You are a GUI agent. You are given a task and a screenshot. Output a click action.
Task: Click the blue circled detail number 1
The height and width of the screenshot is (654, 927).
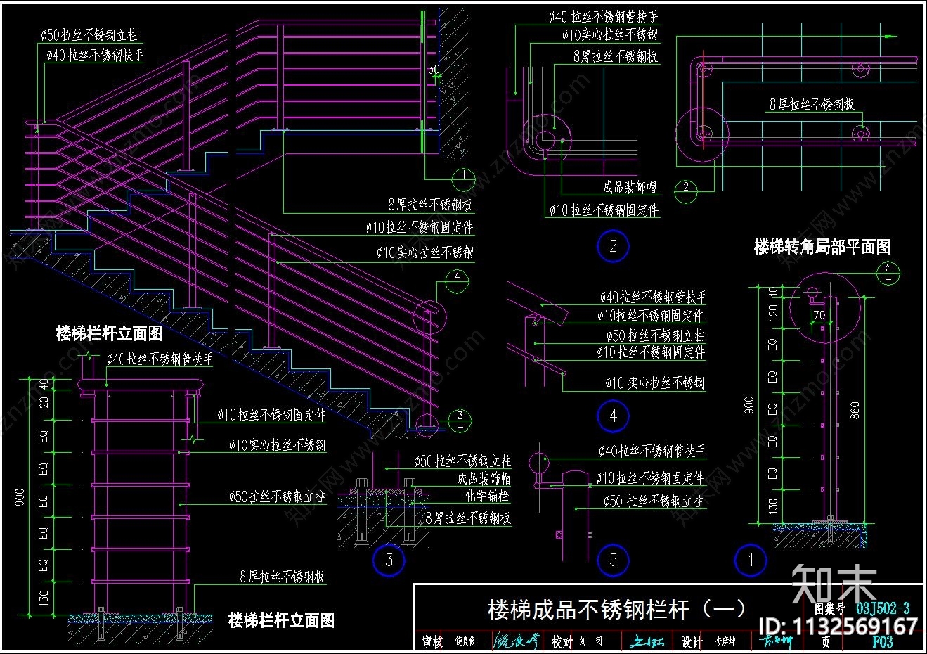click(x=751, y=560)
